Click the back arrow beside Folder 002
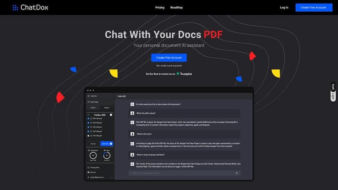The width and height of the screenshot is (338, 190). [x=88, y=115]
